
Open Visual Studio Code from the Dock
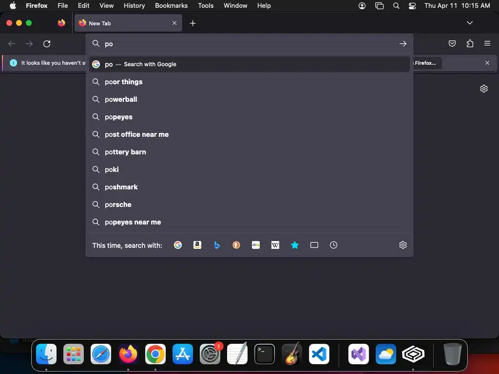[319, 354]
